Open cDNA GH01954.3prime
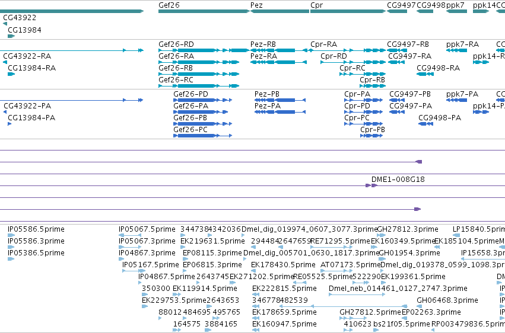Screen dimensions: 505x333 (x=409, y=253)
